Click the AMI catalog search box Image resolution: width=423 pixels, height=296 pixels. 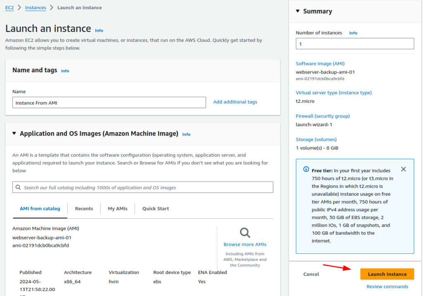click(x=143, y=187)
